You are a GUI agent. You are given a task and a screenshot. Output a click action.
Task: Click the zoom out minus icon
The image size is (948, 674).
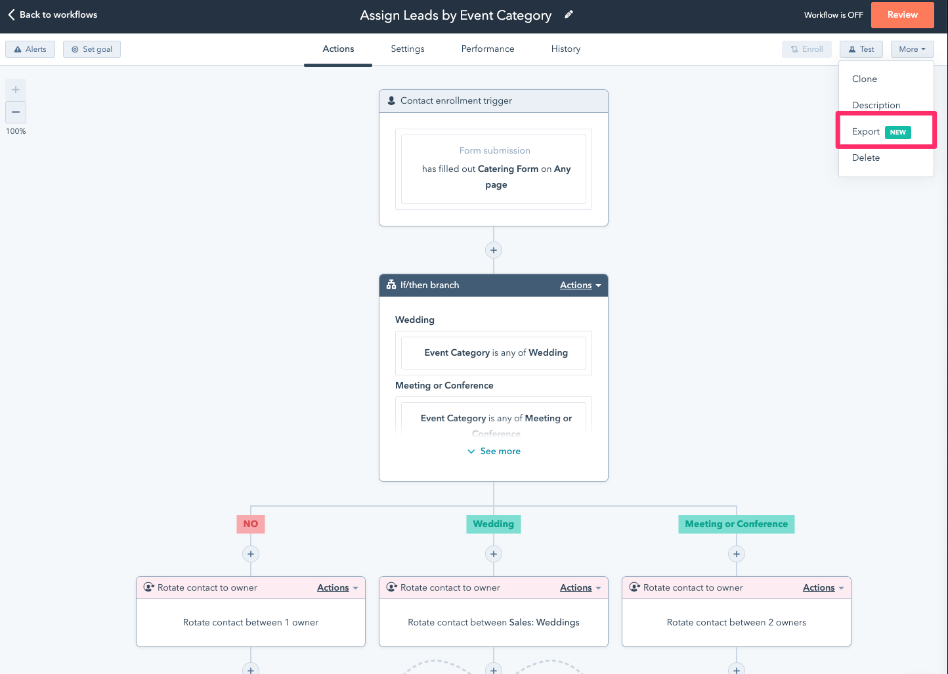point(16,112)
